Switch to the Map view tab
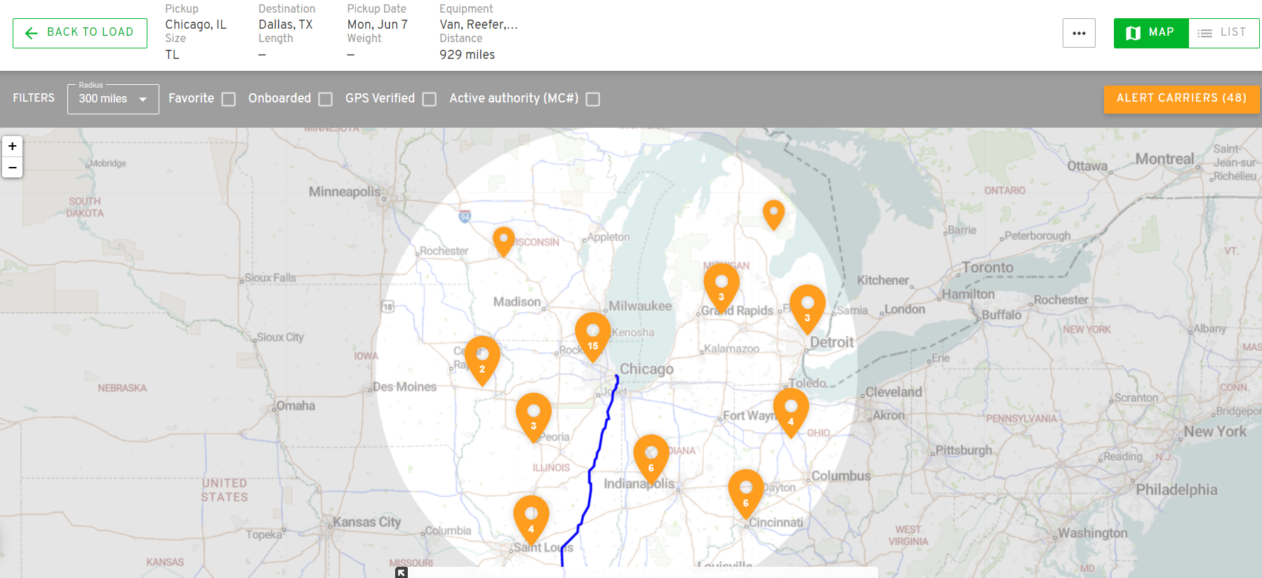The height and width of the screenshot is (578, 1262). point(1151,33)
